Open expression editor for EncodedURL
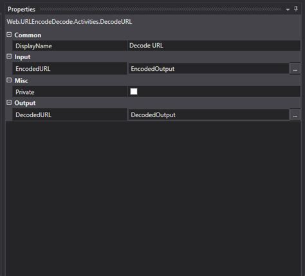The image size is (305, 276). click(295, 69)
